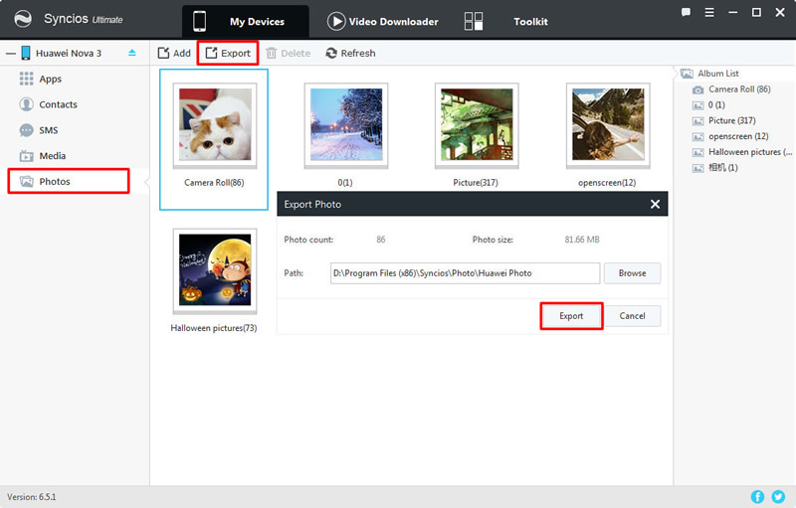Cancel the Export Photo dialog
The height and width of the screenshot is (508, 796).
[632, 316]
